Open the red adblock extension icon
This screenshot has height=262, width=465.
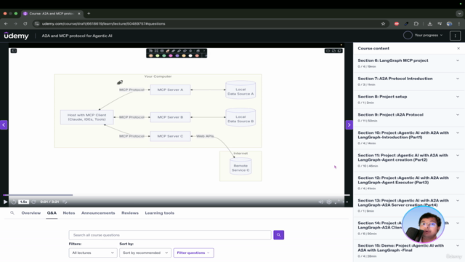pos(397,24)
